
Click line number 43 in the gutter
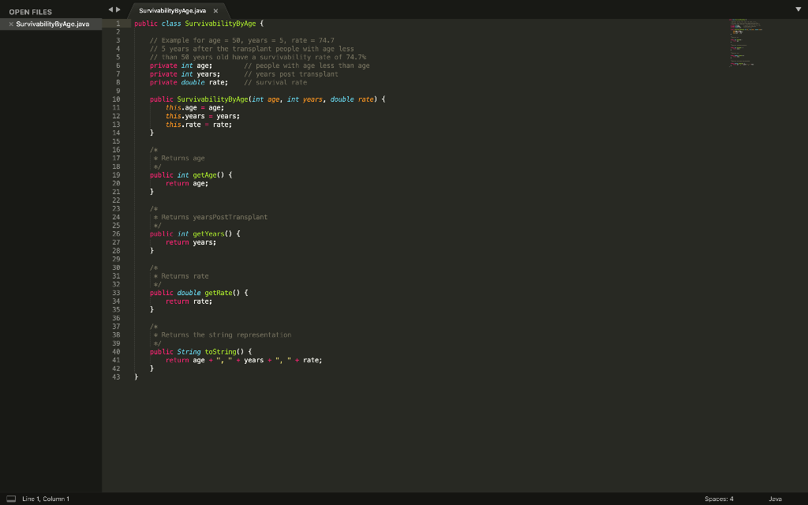click(116, 377)
